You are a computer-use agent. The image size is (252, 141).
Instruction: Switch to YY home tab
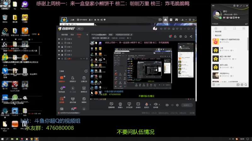[216, 28]
